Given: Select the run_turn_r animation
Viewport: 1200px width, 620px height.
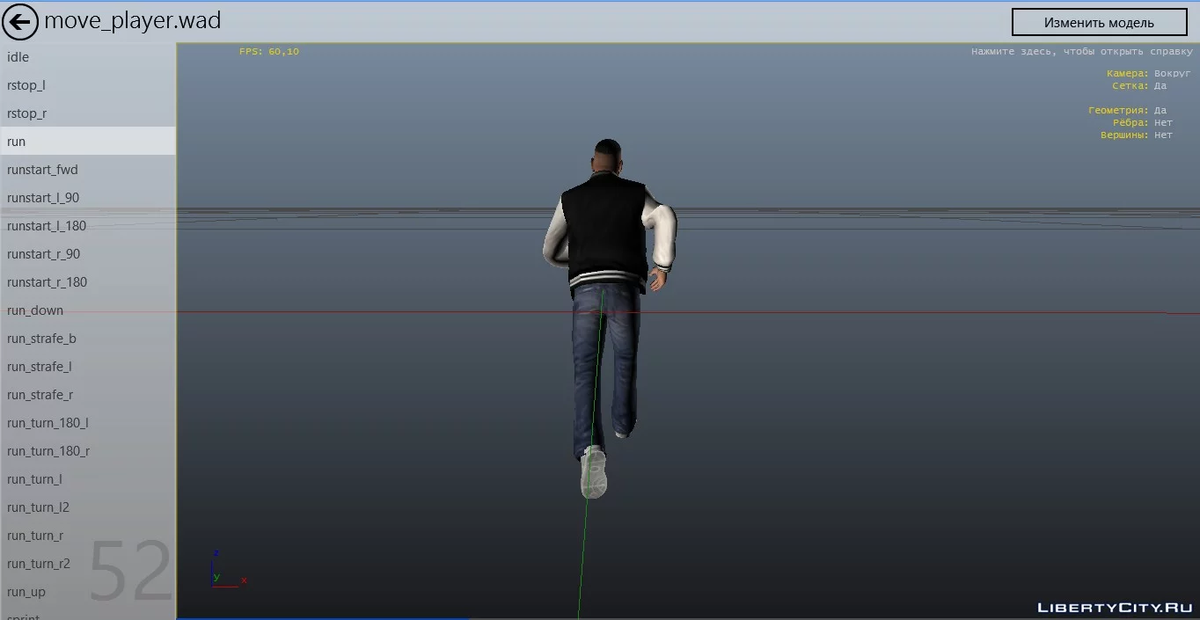Looking at the screenshot, I should click(88, 536).
